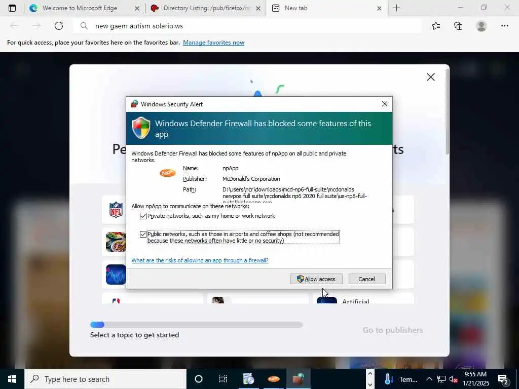Close the New tab tab
The image size is (519, 389).
click(379, 8)
